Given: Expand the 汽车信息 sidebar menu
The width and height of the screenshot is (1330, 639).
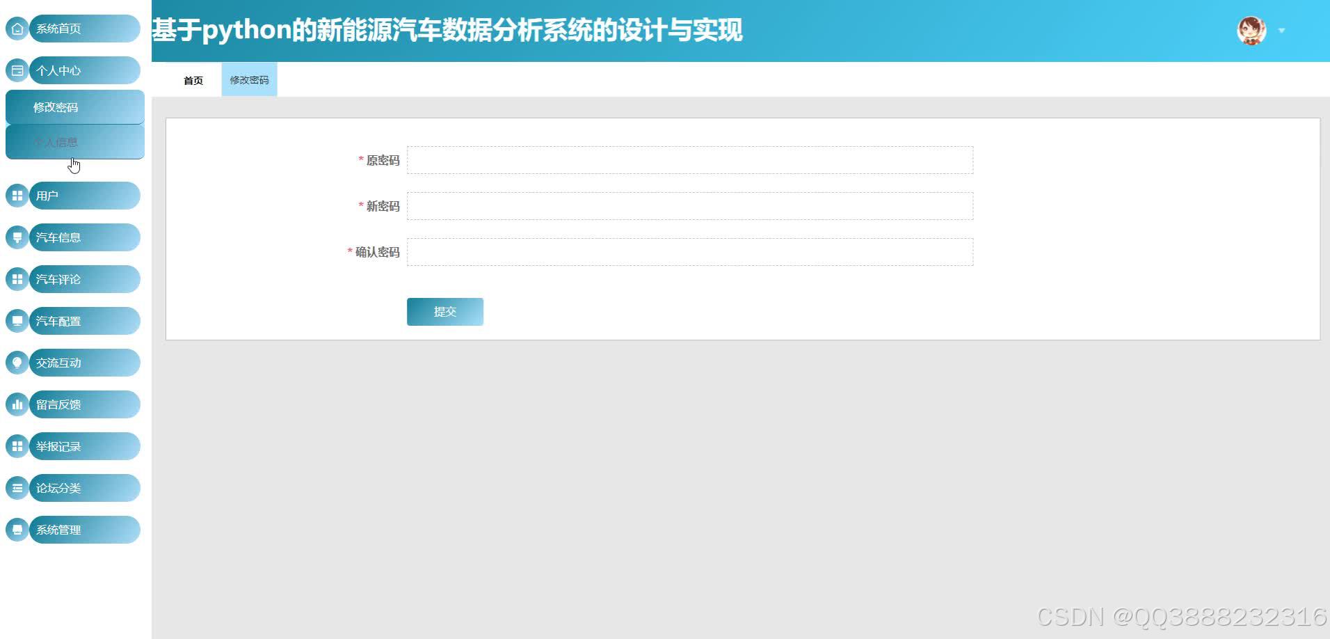Looking at the screenshot, I should (x=85, y=237).
